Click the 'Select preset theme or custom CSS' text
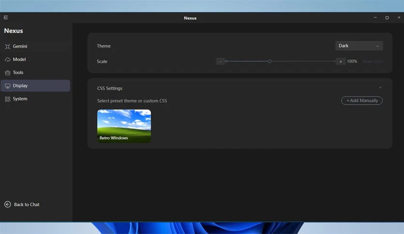404x234 pixels. pos(132,101)
